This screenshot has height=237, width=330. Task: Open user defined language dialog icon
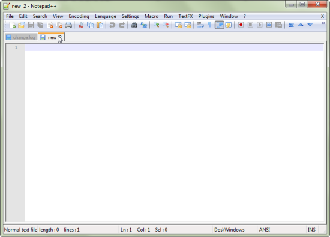click(229, 25)
